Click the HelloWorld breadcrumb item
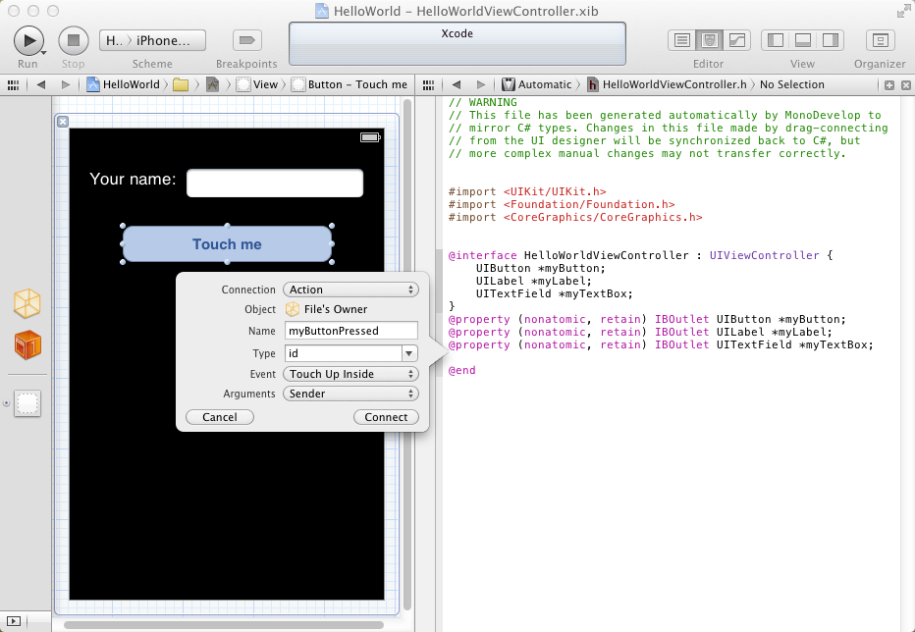Image resolution: width=915 pixels, height=632 pixels. [123, 84]
